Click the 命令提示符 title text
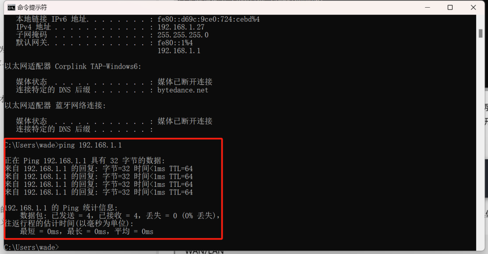 pyautogui.click(x=32, y=8)
